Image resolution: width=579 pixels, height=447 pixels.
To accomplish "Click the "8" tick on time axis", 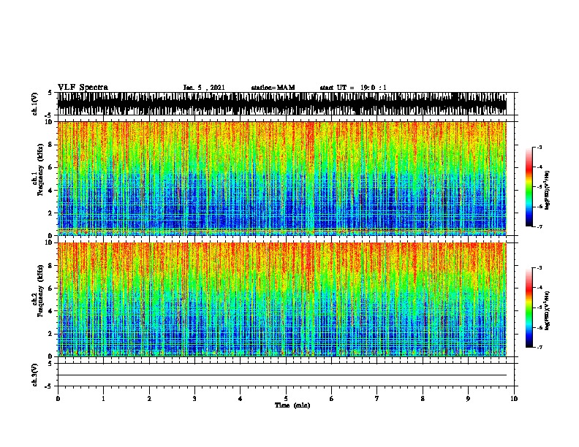I will pyautogui.click(x=423, y=399).
